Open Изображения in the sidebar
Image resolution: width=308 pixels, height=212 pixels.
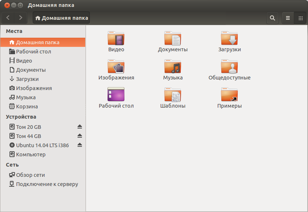(x=43, y=88)
